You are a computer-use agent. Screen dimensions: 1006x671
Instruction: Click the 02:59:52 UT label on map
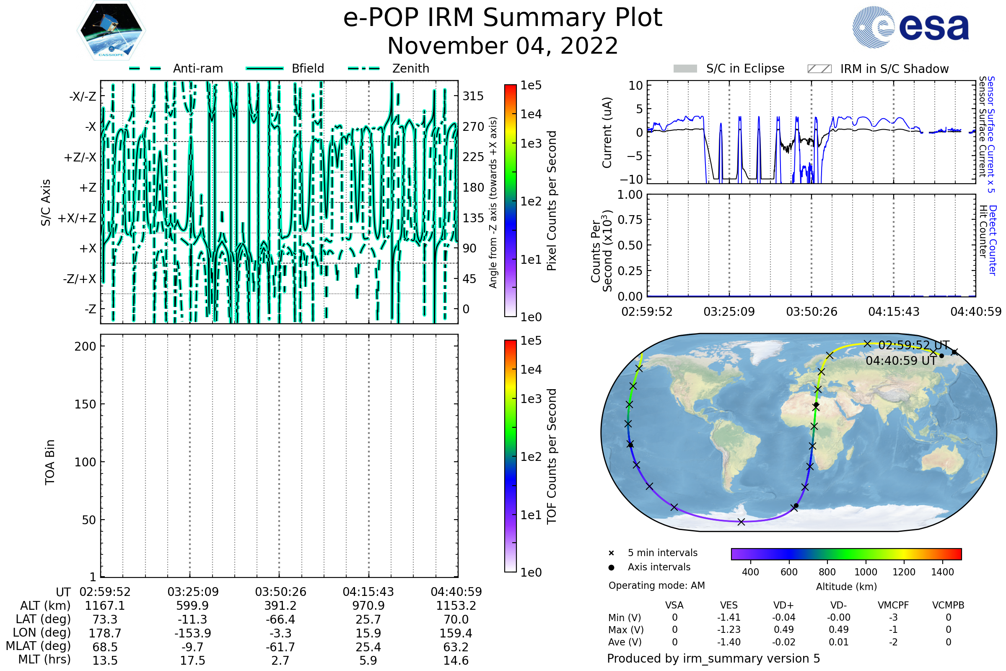(914, 345)
